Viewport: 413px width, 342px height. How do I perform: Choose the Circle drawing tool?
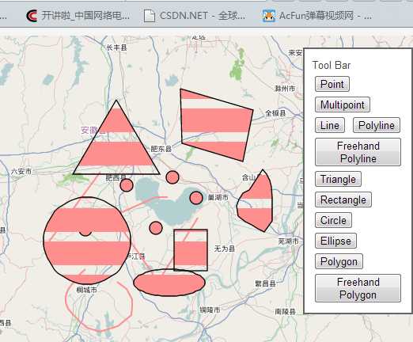click(333, 220)
